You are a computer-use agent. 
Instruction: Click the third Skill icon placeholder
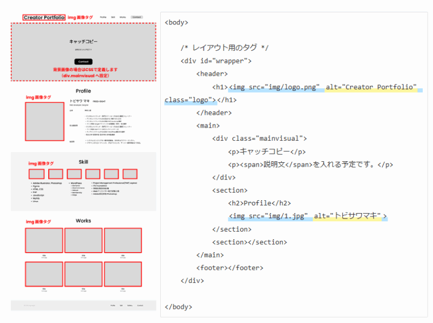pyautogui.click(x=74, y=174)
